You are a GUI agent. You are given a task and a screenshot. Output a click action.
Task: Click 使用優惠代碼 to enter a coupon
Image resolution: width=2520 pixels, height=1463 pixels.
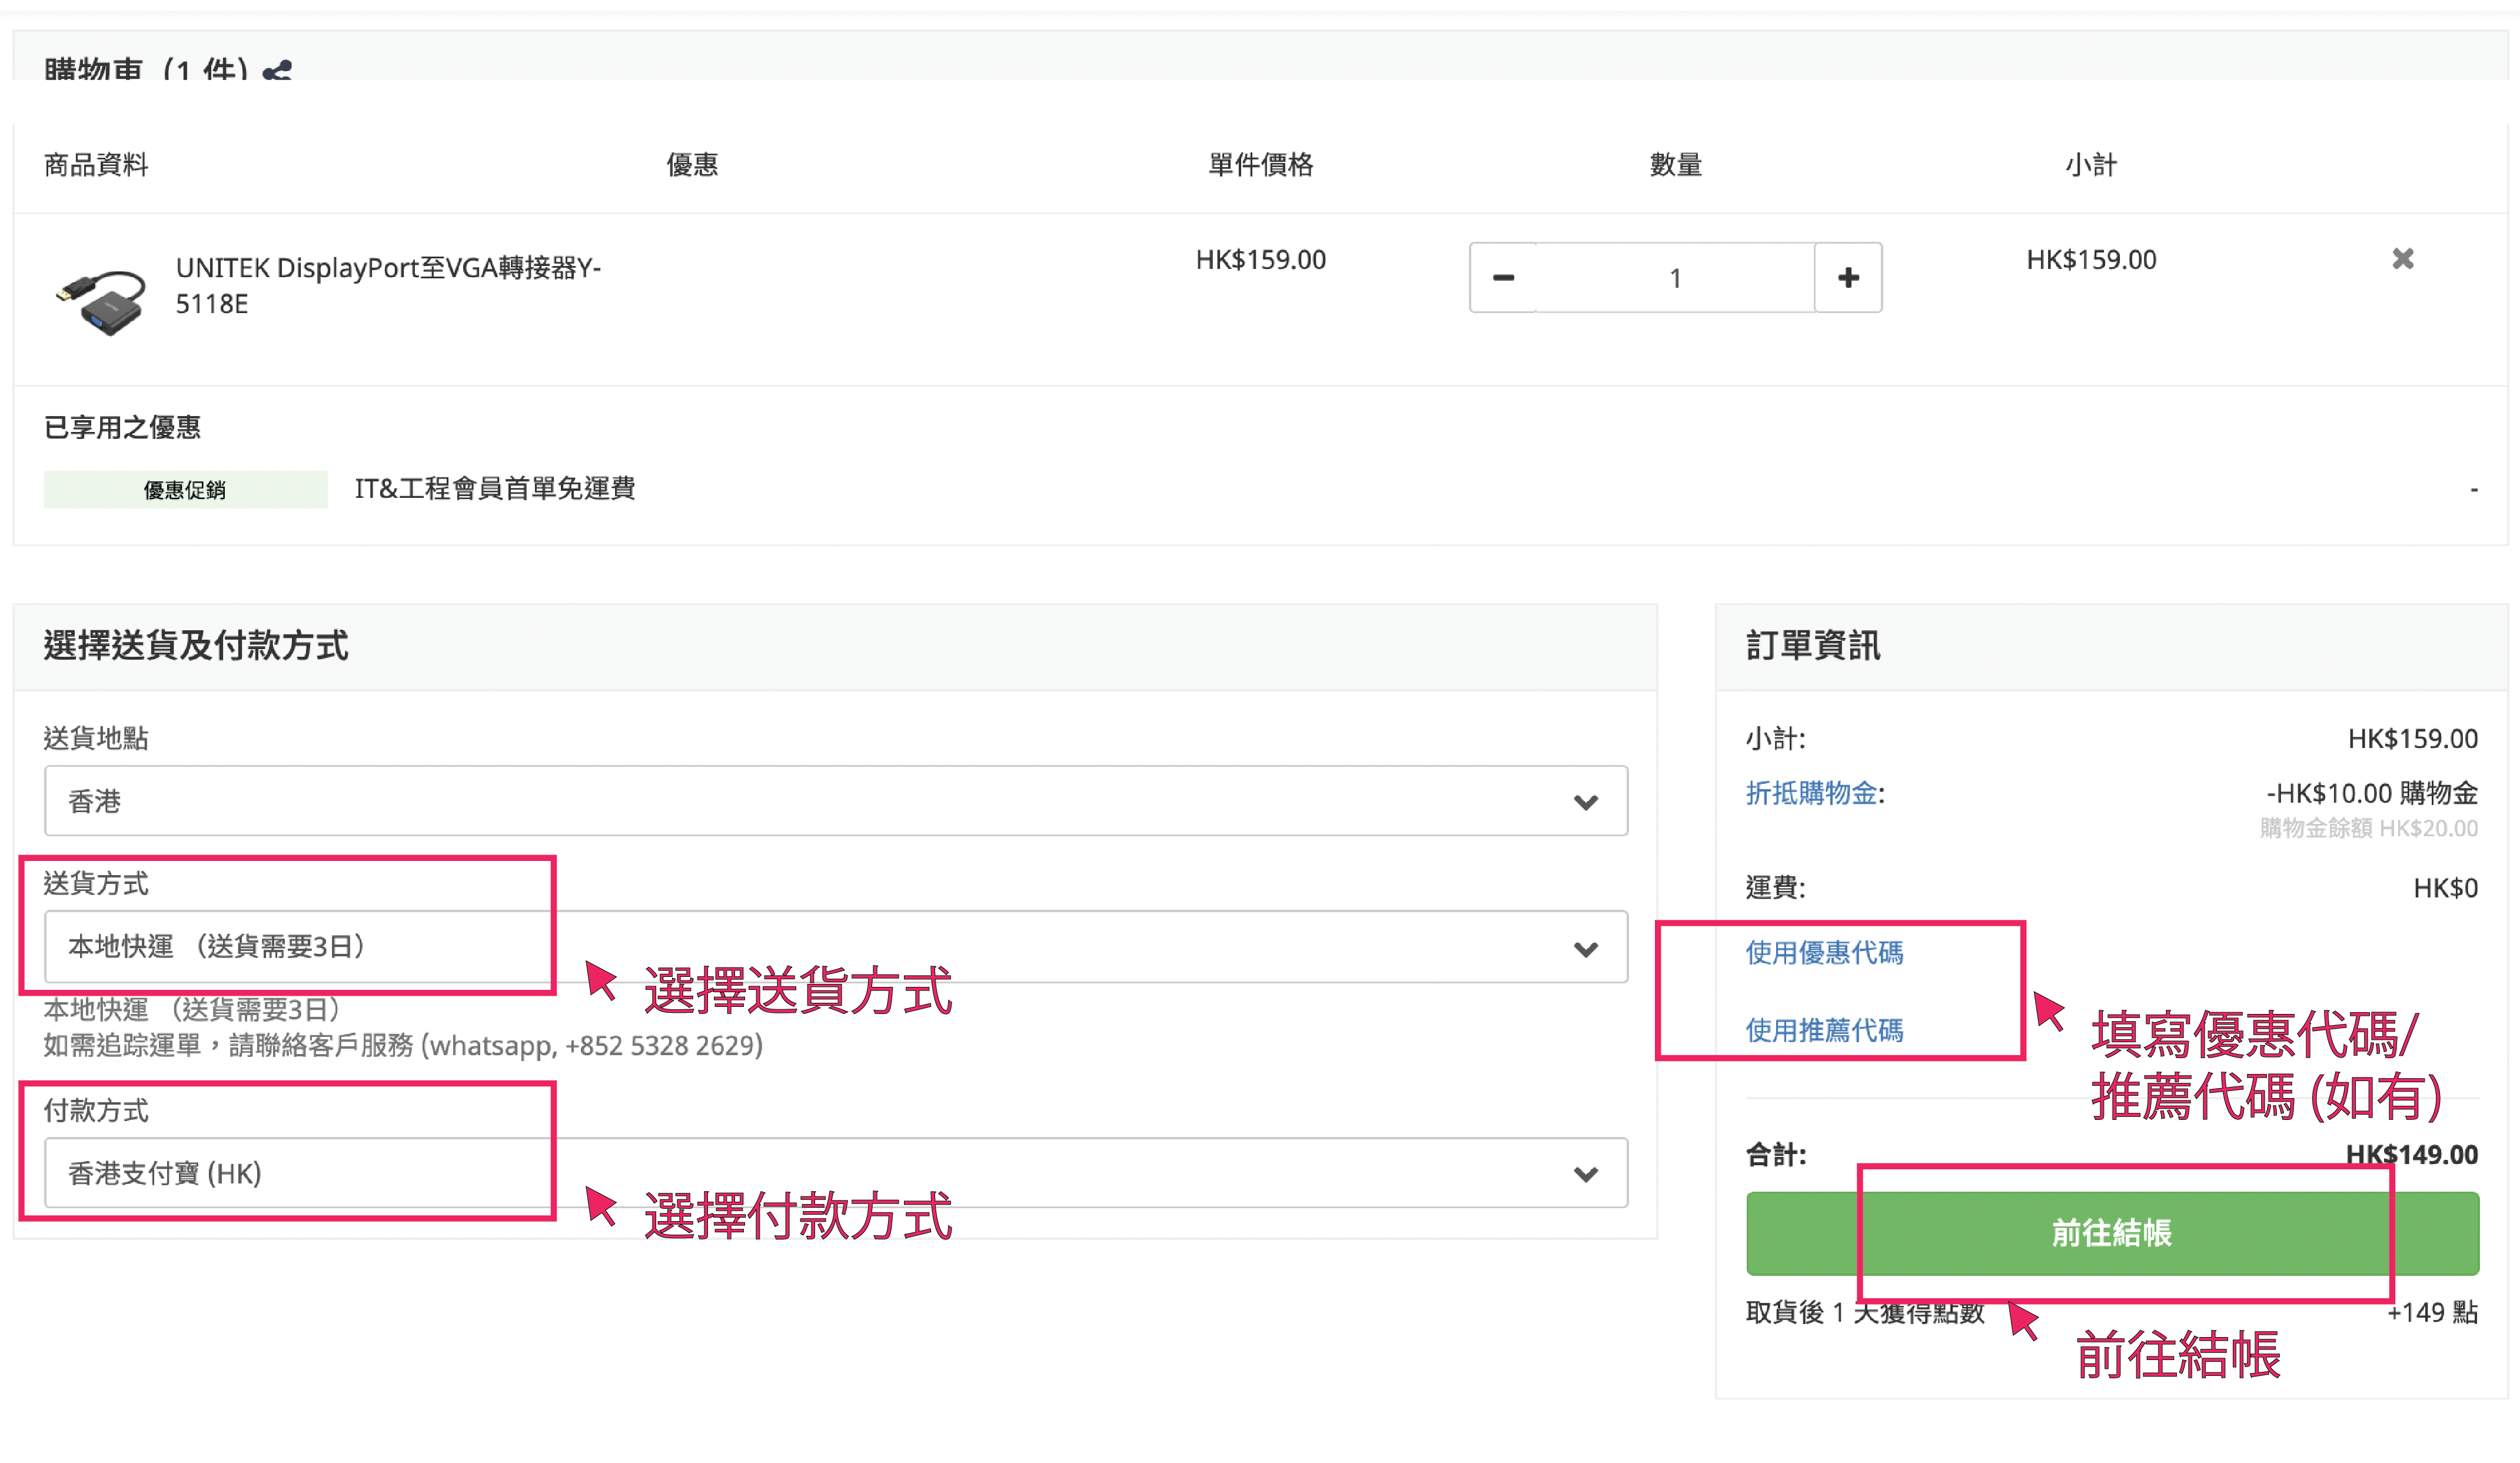click(1824, 953)
